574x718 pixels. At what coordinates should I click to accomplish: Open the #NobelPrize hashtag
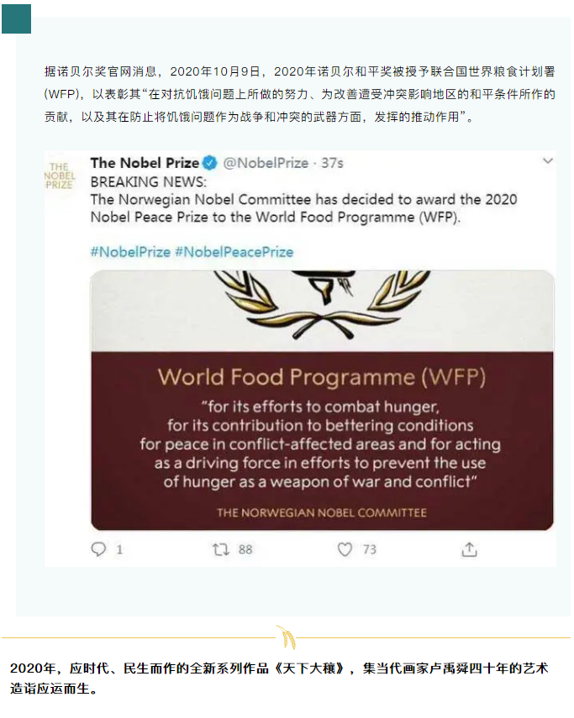click(x=130, y=252)
